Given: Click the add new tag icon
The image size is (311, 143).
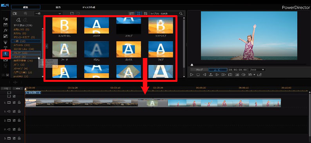Looking at the screenshot, I should click(18, 20).
